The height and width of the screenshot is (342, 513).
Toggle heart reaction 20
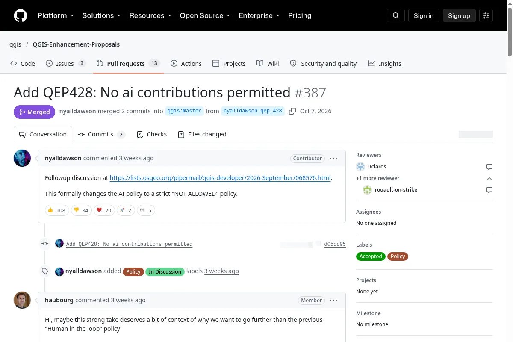point(104,210)
